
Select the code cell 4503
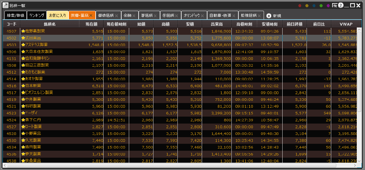coord(11,45)
